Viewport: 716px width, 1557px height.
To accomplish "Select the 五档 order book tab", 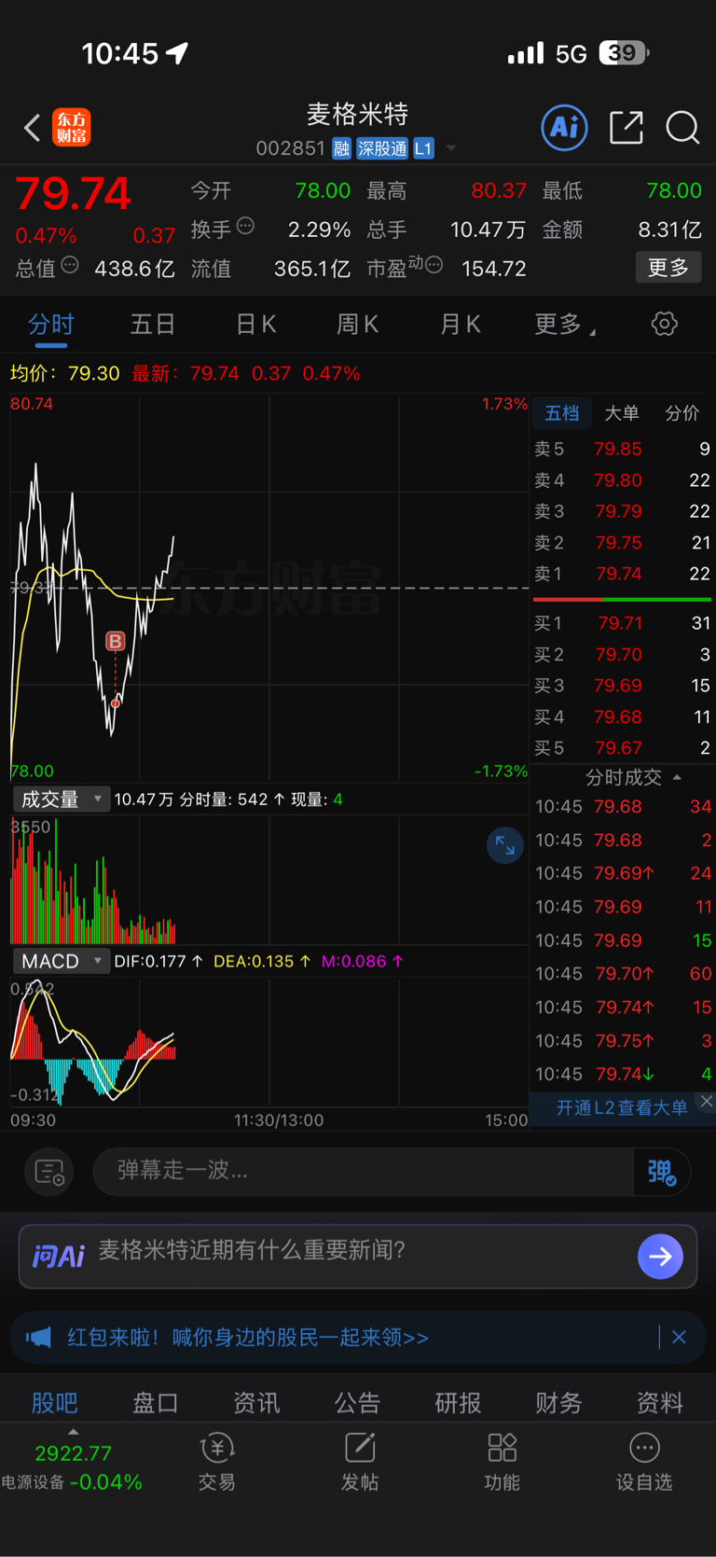I will click(562, 413).
